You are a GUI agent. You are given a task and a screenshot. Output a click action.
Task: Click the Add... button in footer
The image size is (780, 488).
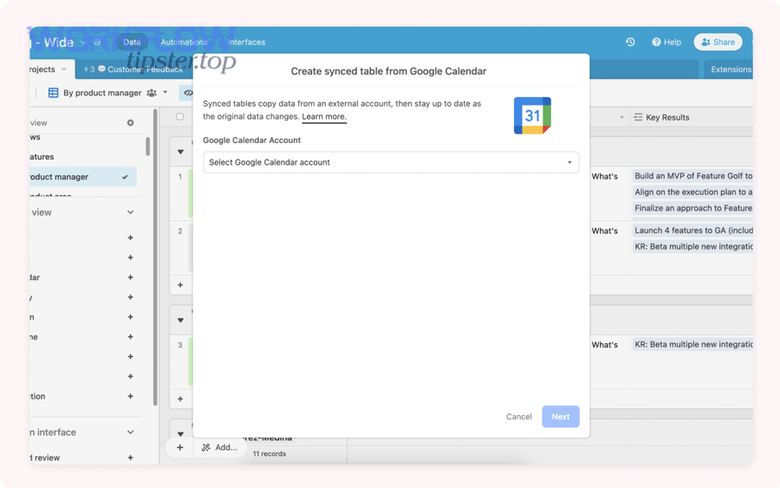tap(219, 448)
